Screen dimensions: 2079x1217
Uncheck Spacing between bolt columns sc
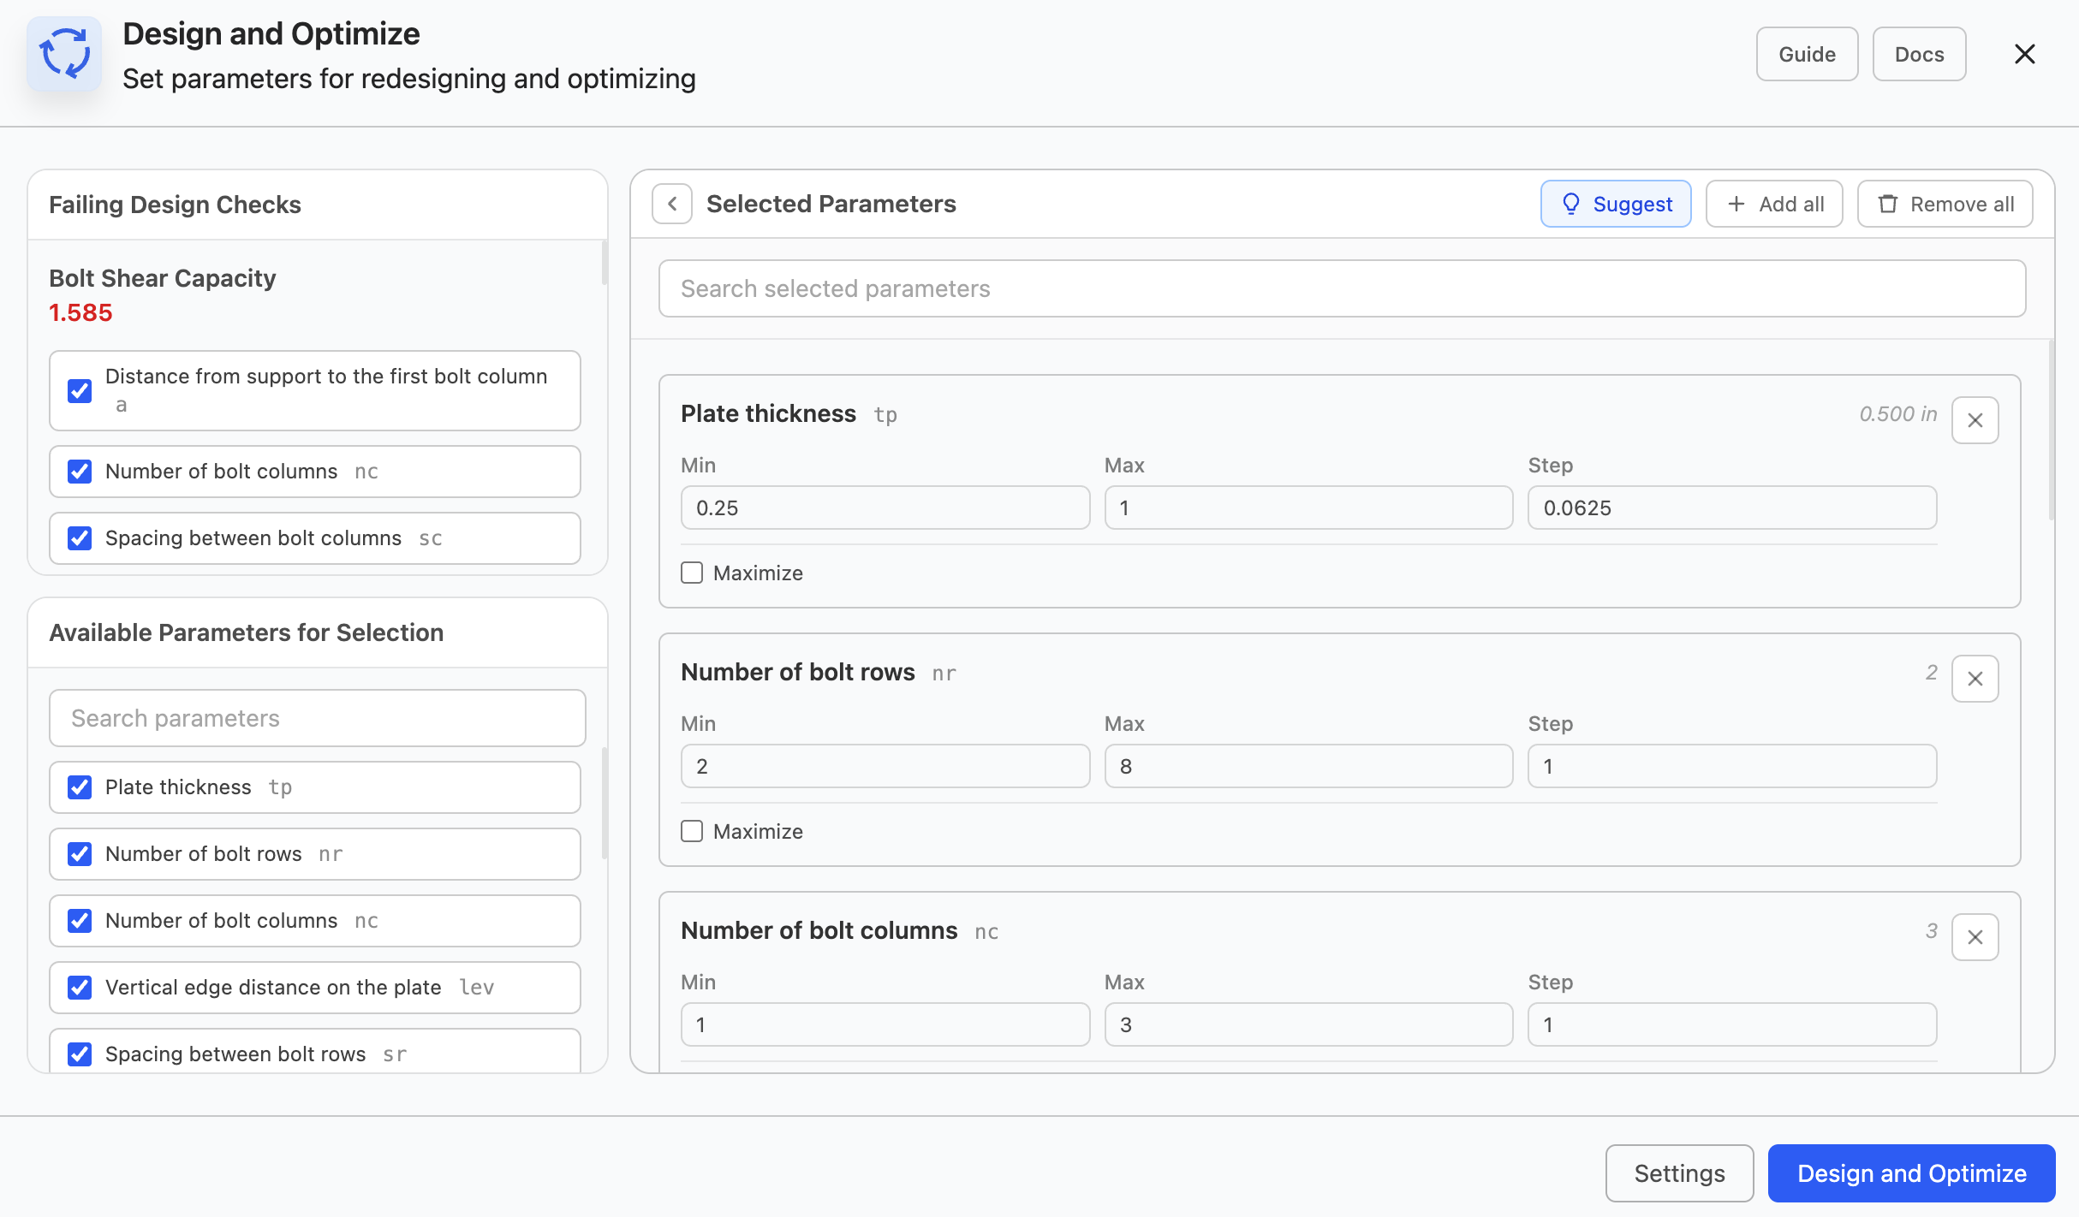(80, 538)
